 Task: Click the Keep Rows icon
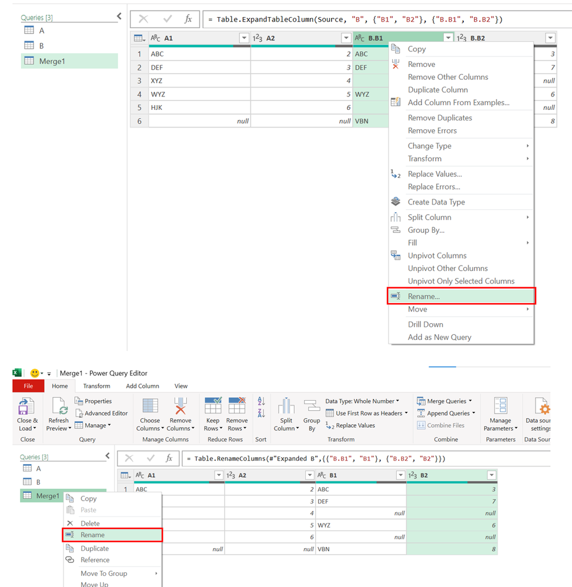(x=213, y=407)
